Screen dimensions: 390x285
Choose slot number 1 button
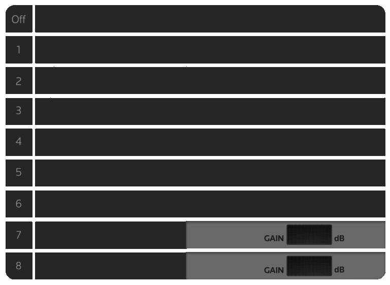pos(19,50)
